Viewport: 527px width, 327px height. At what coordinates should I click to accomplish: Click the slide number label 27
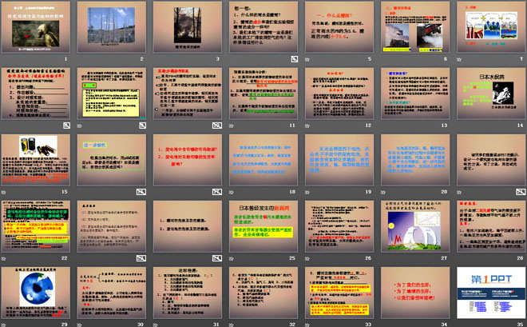coord(444,258)
